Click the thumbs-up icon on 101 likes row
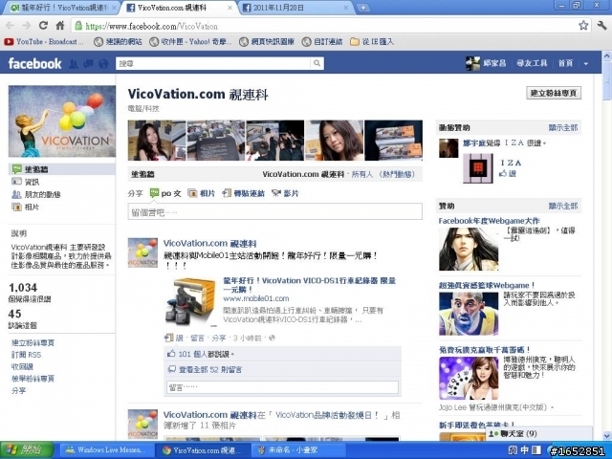 (171, 354)
